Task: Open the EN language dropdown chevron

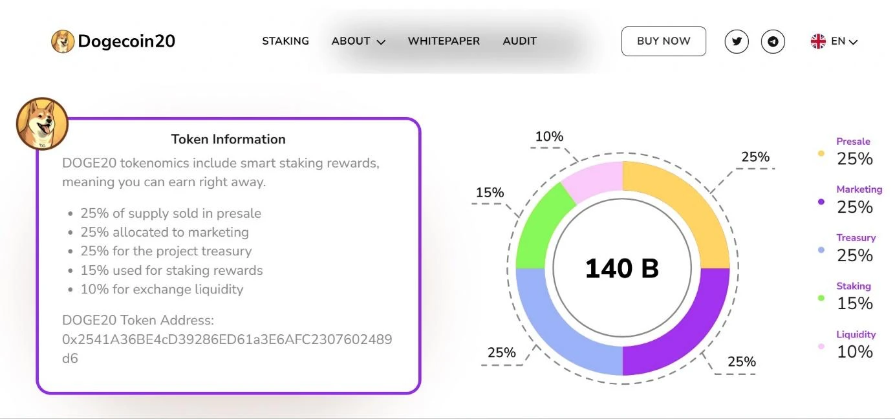Action: click(853, 42)
